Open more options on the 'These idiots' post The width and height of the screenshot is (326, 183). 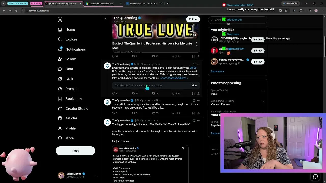198,100
